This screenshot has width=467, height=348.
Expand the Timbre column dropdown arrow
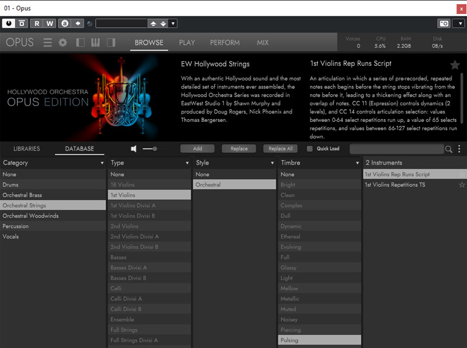point(357,163)
